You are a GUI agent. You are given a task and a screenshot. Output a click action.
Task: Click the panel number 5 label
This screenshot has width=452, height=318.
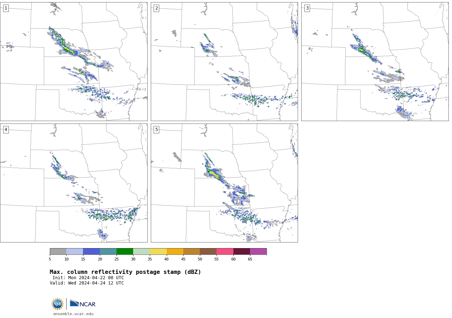pyautogui.click(x=156, y=130)
